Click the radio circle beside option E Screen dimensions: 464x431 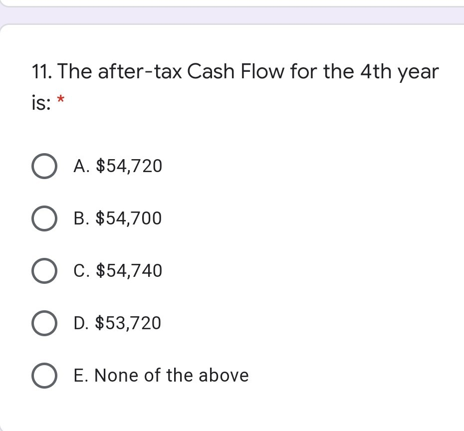click(44, 376)
